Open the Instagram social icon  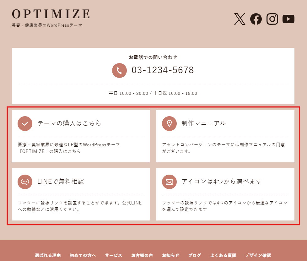point(272,19)
